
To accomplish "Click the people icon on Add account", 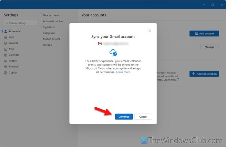I will point(196,34).
